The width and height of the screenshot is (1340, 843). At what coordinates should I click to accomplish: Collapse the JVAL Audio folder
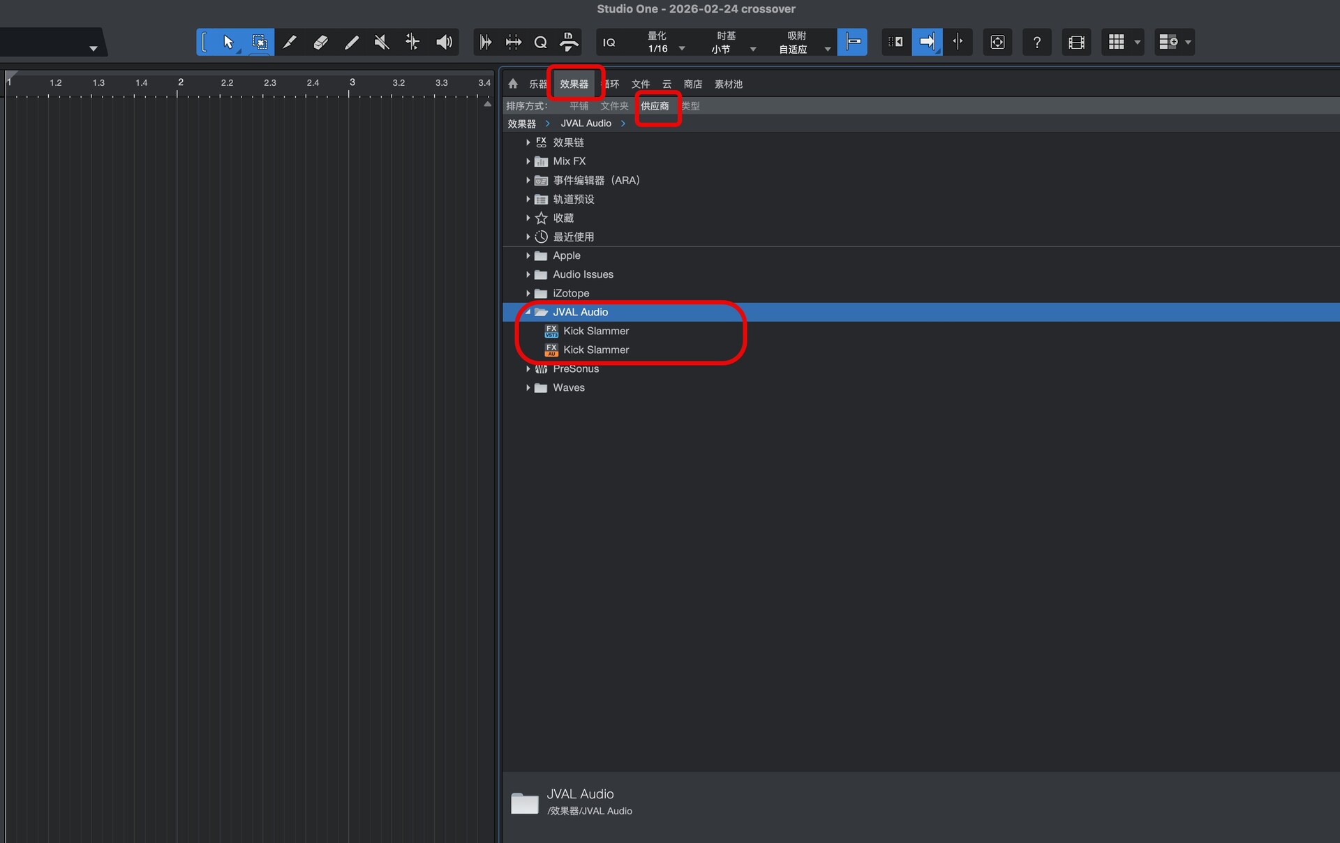(x=528, y=312)
